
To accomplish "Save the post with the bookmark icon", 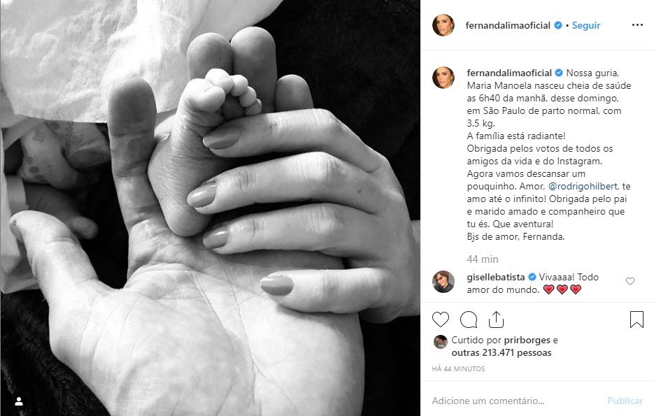I will click(637, 320).
